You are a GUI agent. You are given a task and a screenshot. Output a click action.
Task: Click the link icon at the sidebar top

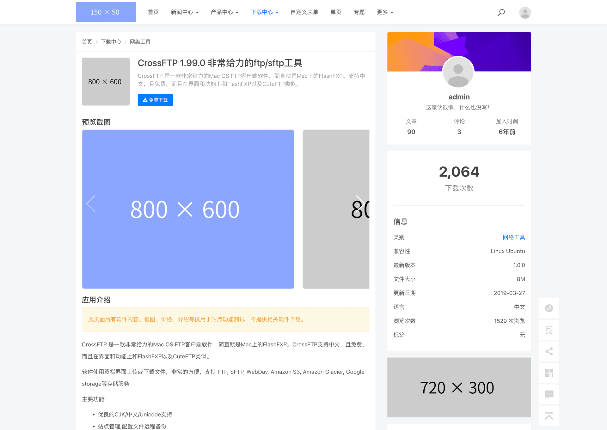(549, 308)
